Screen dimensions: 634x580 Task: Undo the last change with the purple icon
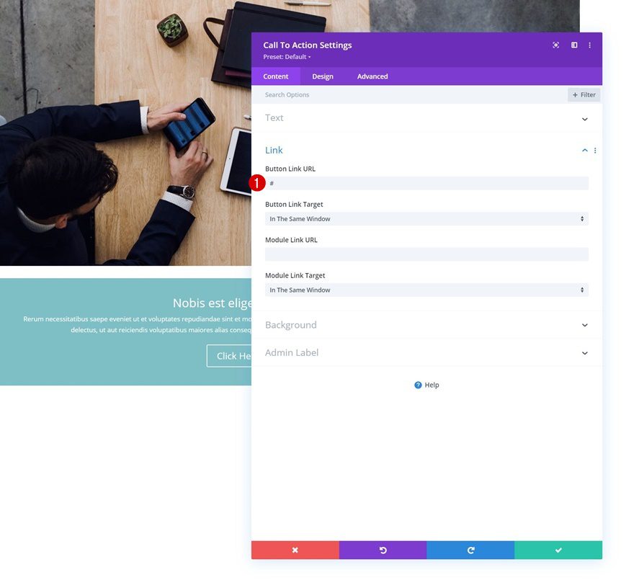pos(383,550)
